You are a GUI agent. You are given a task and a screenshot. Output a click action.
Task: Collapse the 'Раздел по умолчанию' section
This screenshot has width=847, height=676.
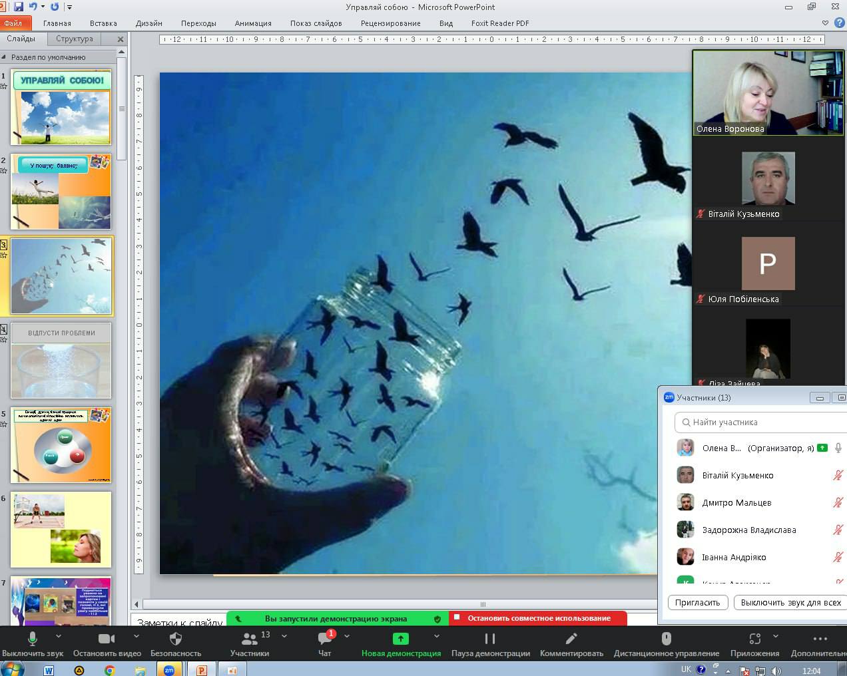click(x=5, y=57)
